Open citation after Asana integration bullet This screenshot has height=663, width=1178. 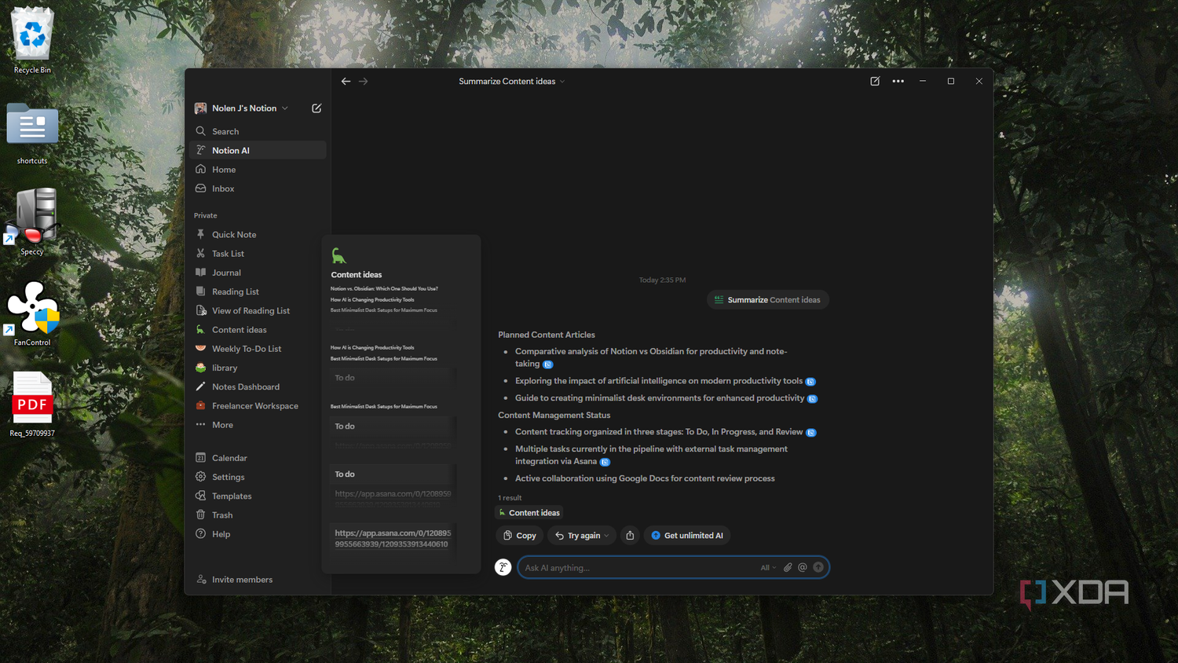pos(605,462)
